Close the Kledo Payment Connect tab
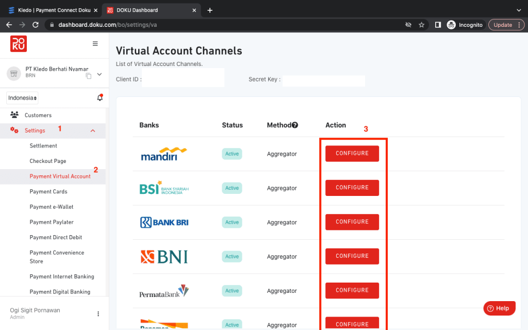 (x=95, y=10)
